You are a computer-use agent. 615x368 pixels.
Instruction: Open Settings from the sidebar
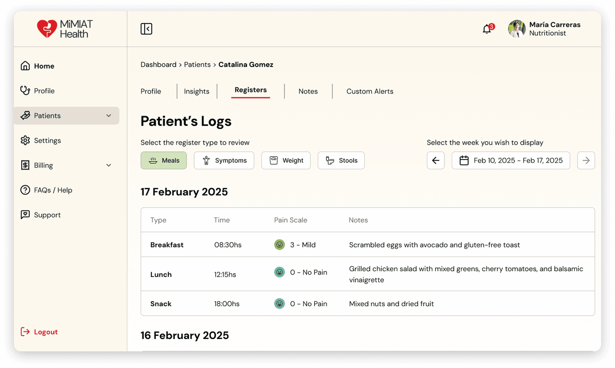click(x=47, y=140)
